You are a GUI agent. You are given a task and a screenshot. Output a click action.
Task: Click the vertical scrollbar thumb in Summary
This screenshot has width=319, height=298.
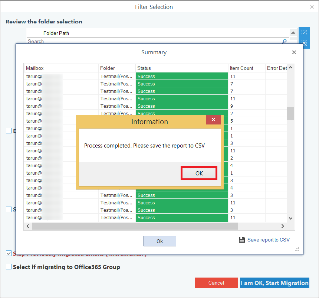point(291,113)
